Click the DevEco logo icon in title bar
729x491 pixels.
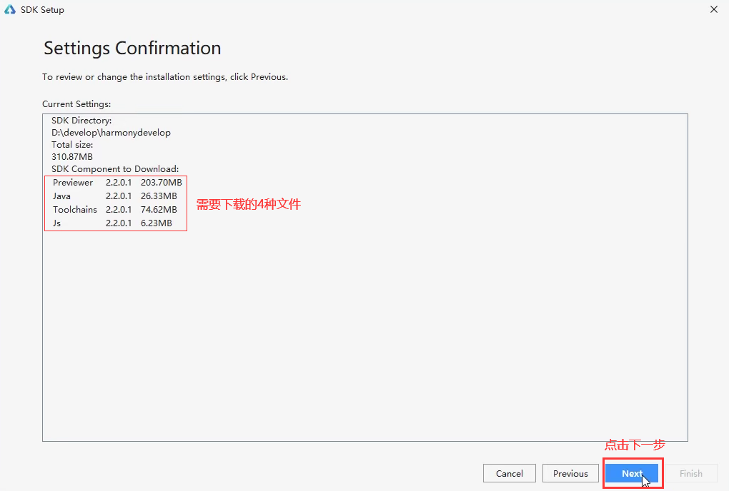coord(10,9)
